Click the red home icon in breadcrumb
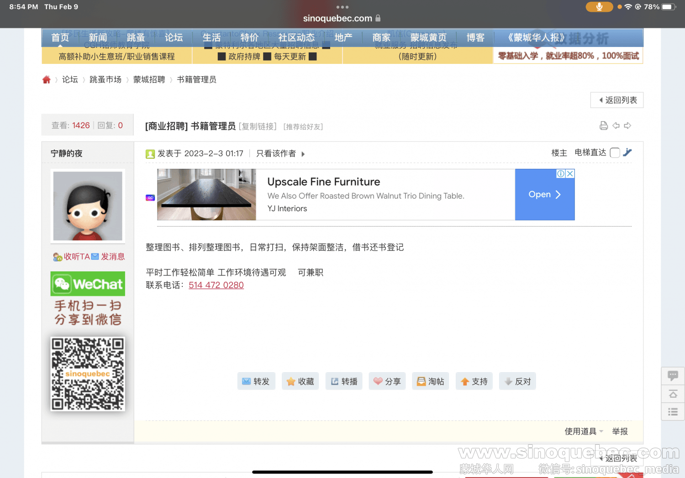This screenshot has width=685, height=478. (x=47, y=80)
